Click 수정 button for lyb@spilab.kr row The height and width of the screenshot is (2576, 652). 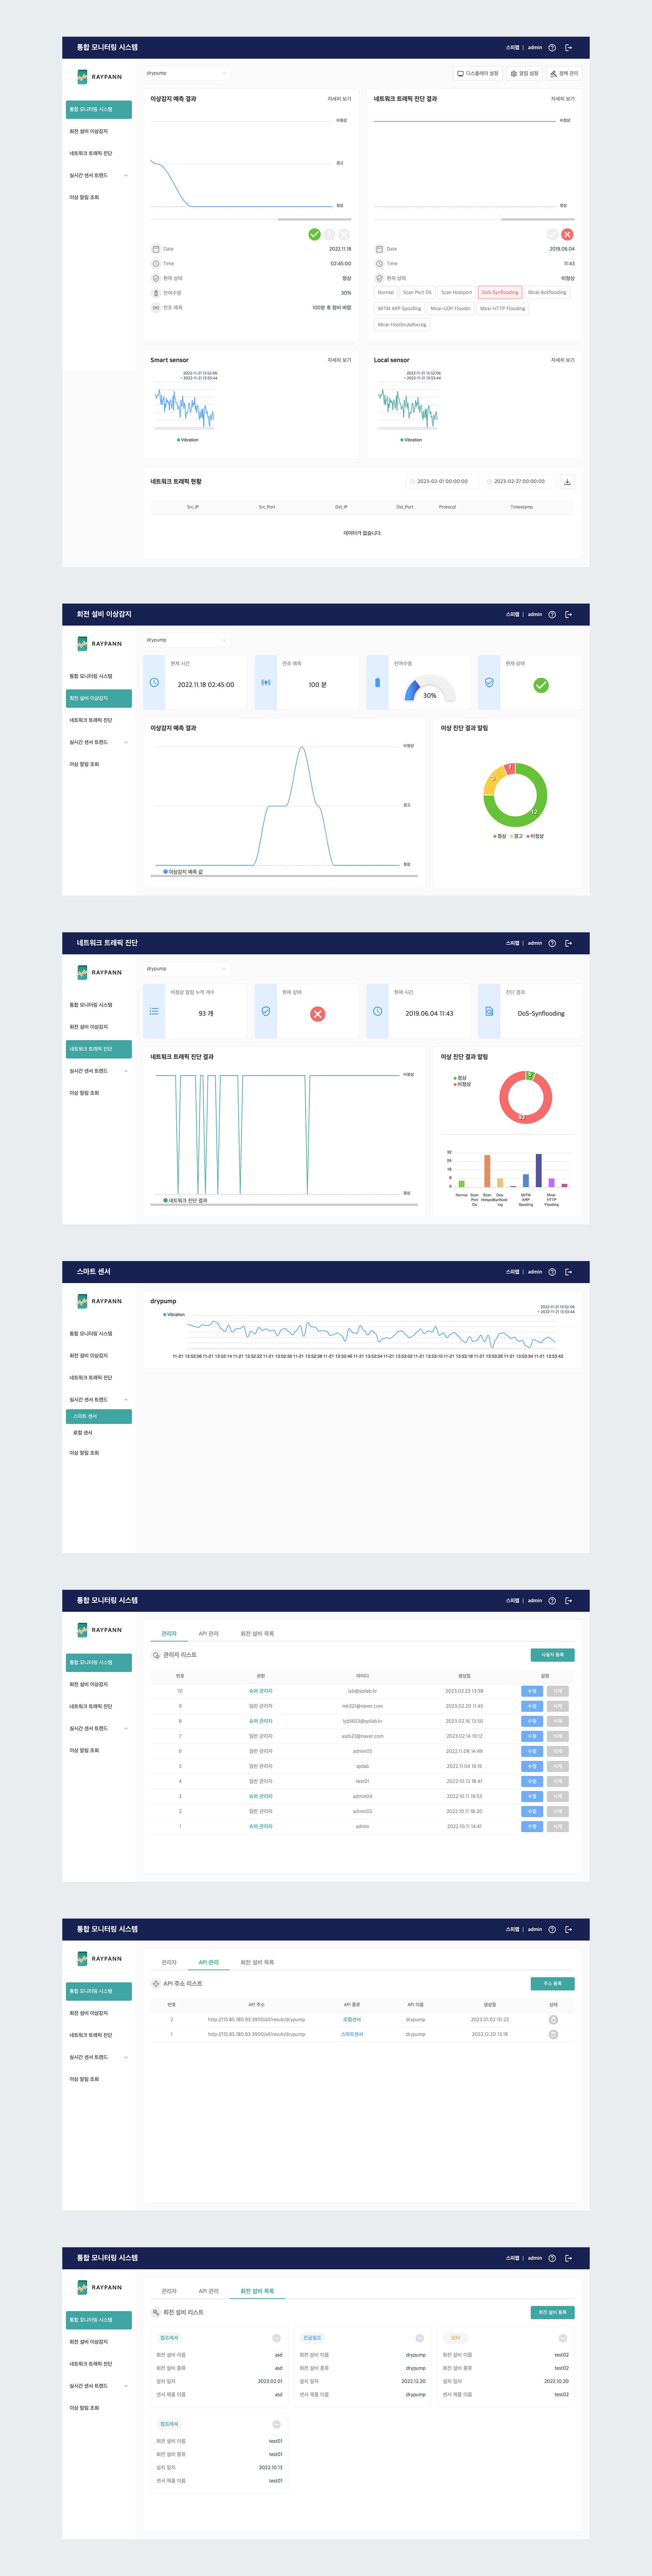532,1691
